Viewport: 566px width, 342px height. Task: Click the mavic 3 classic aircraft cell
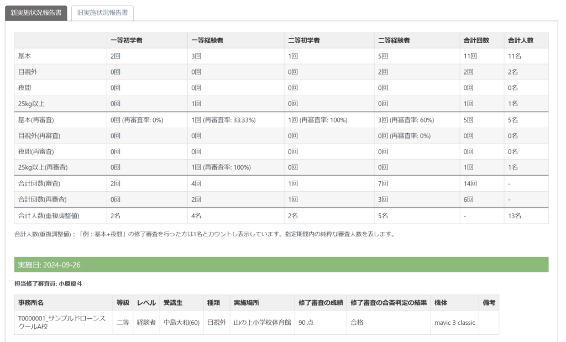click(454, 323)
